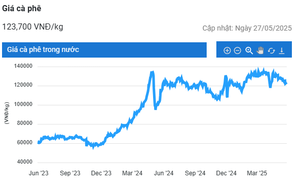
Task: Click the Jun '24 x-axis label
Action: pos(164,173)
